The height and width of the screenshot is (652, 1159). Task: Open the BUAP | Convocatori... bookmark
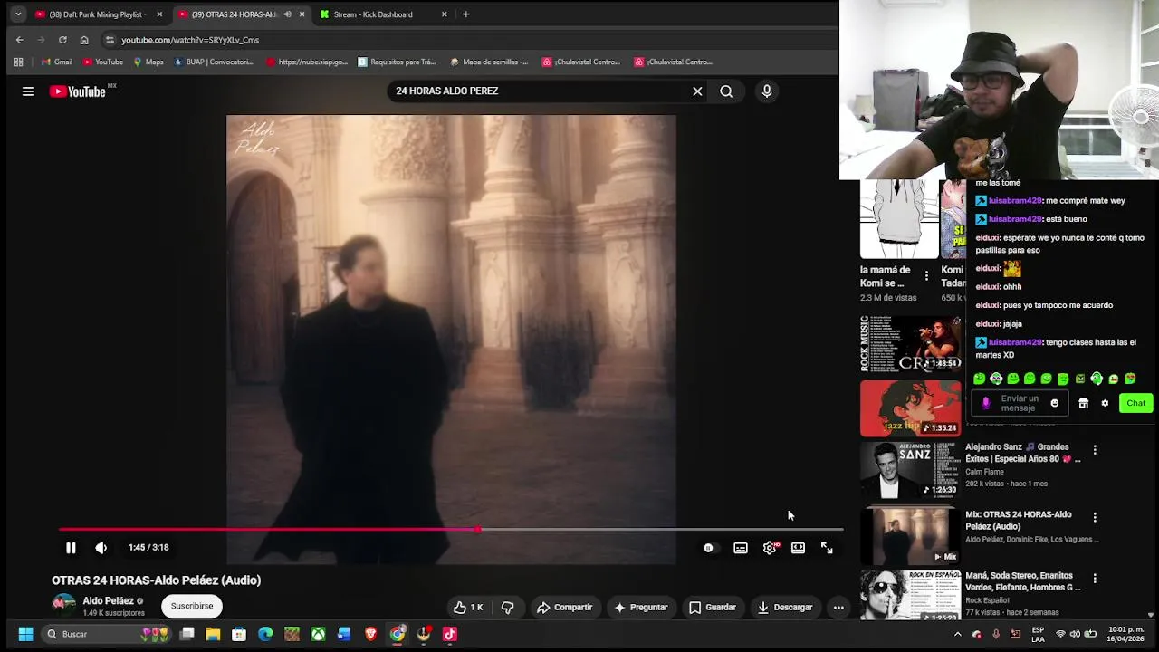pyautogui.click(x=214, y=62)
